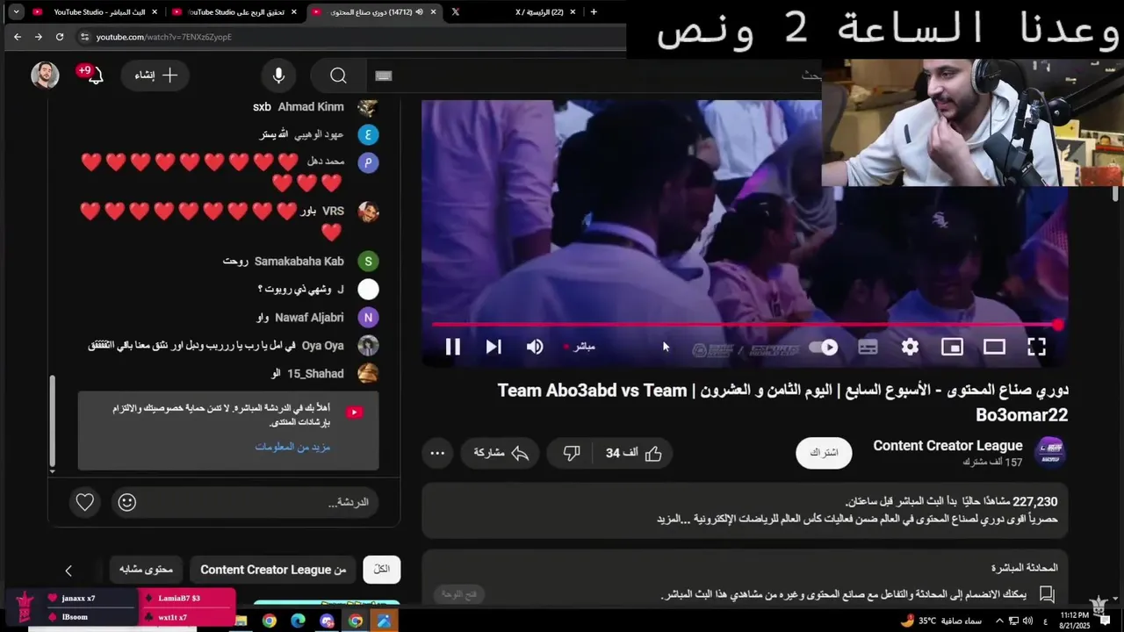Viewport: 1124px width, 632px height.
Task: View site information icon in address bar
Action: [x=84, y=37]
